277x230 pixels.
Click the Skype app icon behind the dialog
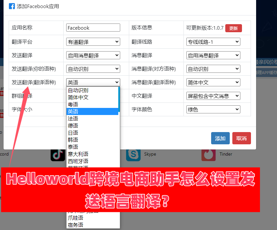[x=133, y=155]
